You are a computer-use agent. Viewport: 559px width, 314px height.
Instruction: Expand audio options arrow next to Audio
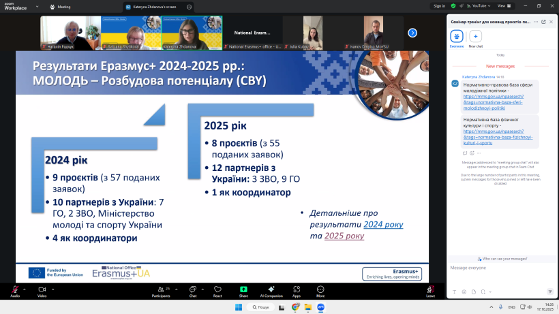[x=25, y=287]
